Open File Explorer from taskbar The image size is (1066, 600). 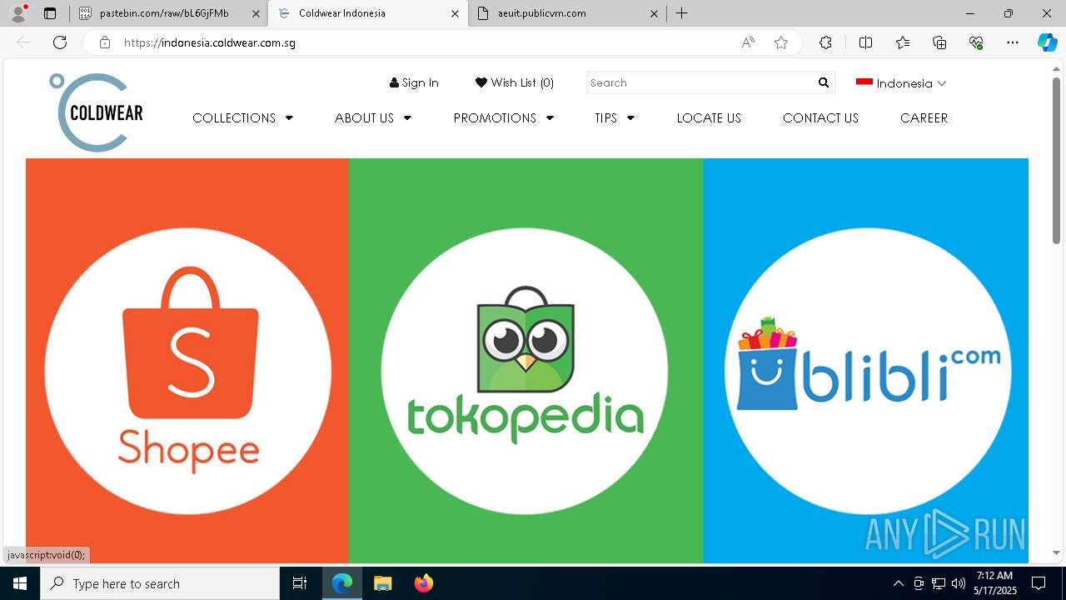(382, 583)
